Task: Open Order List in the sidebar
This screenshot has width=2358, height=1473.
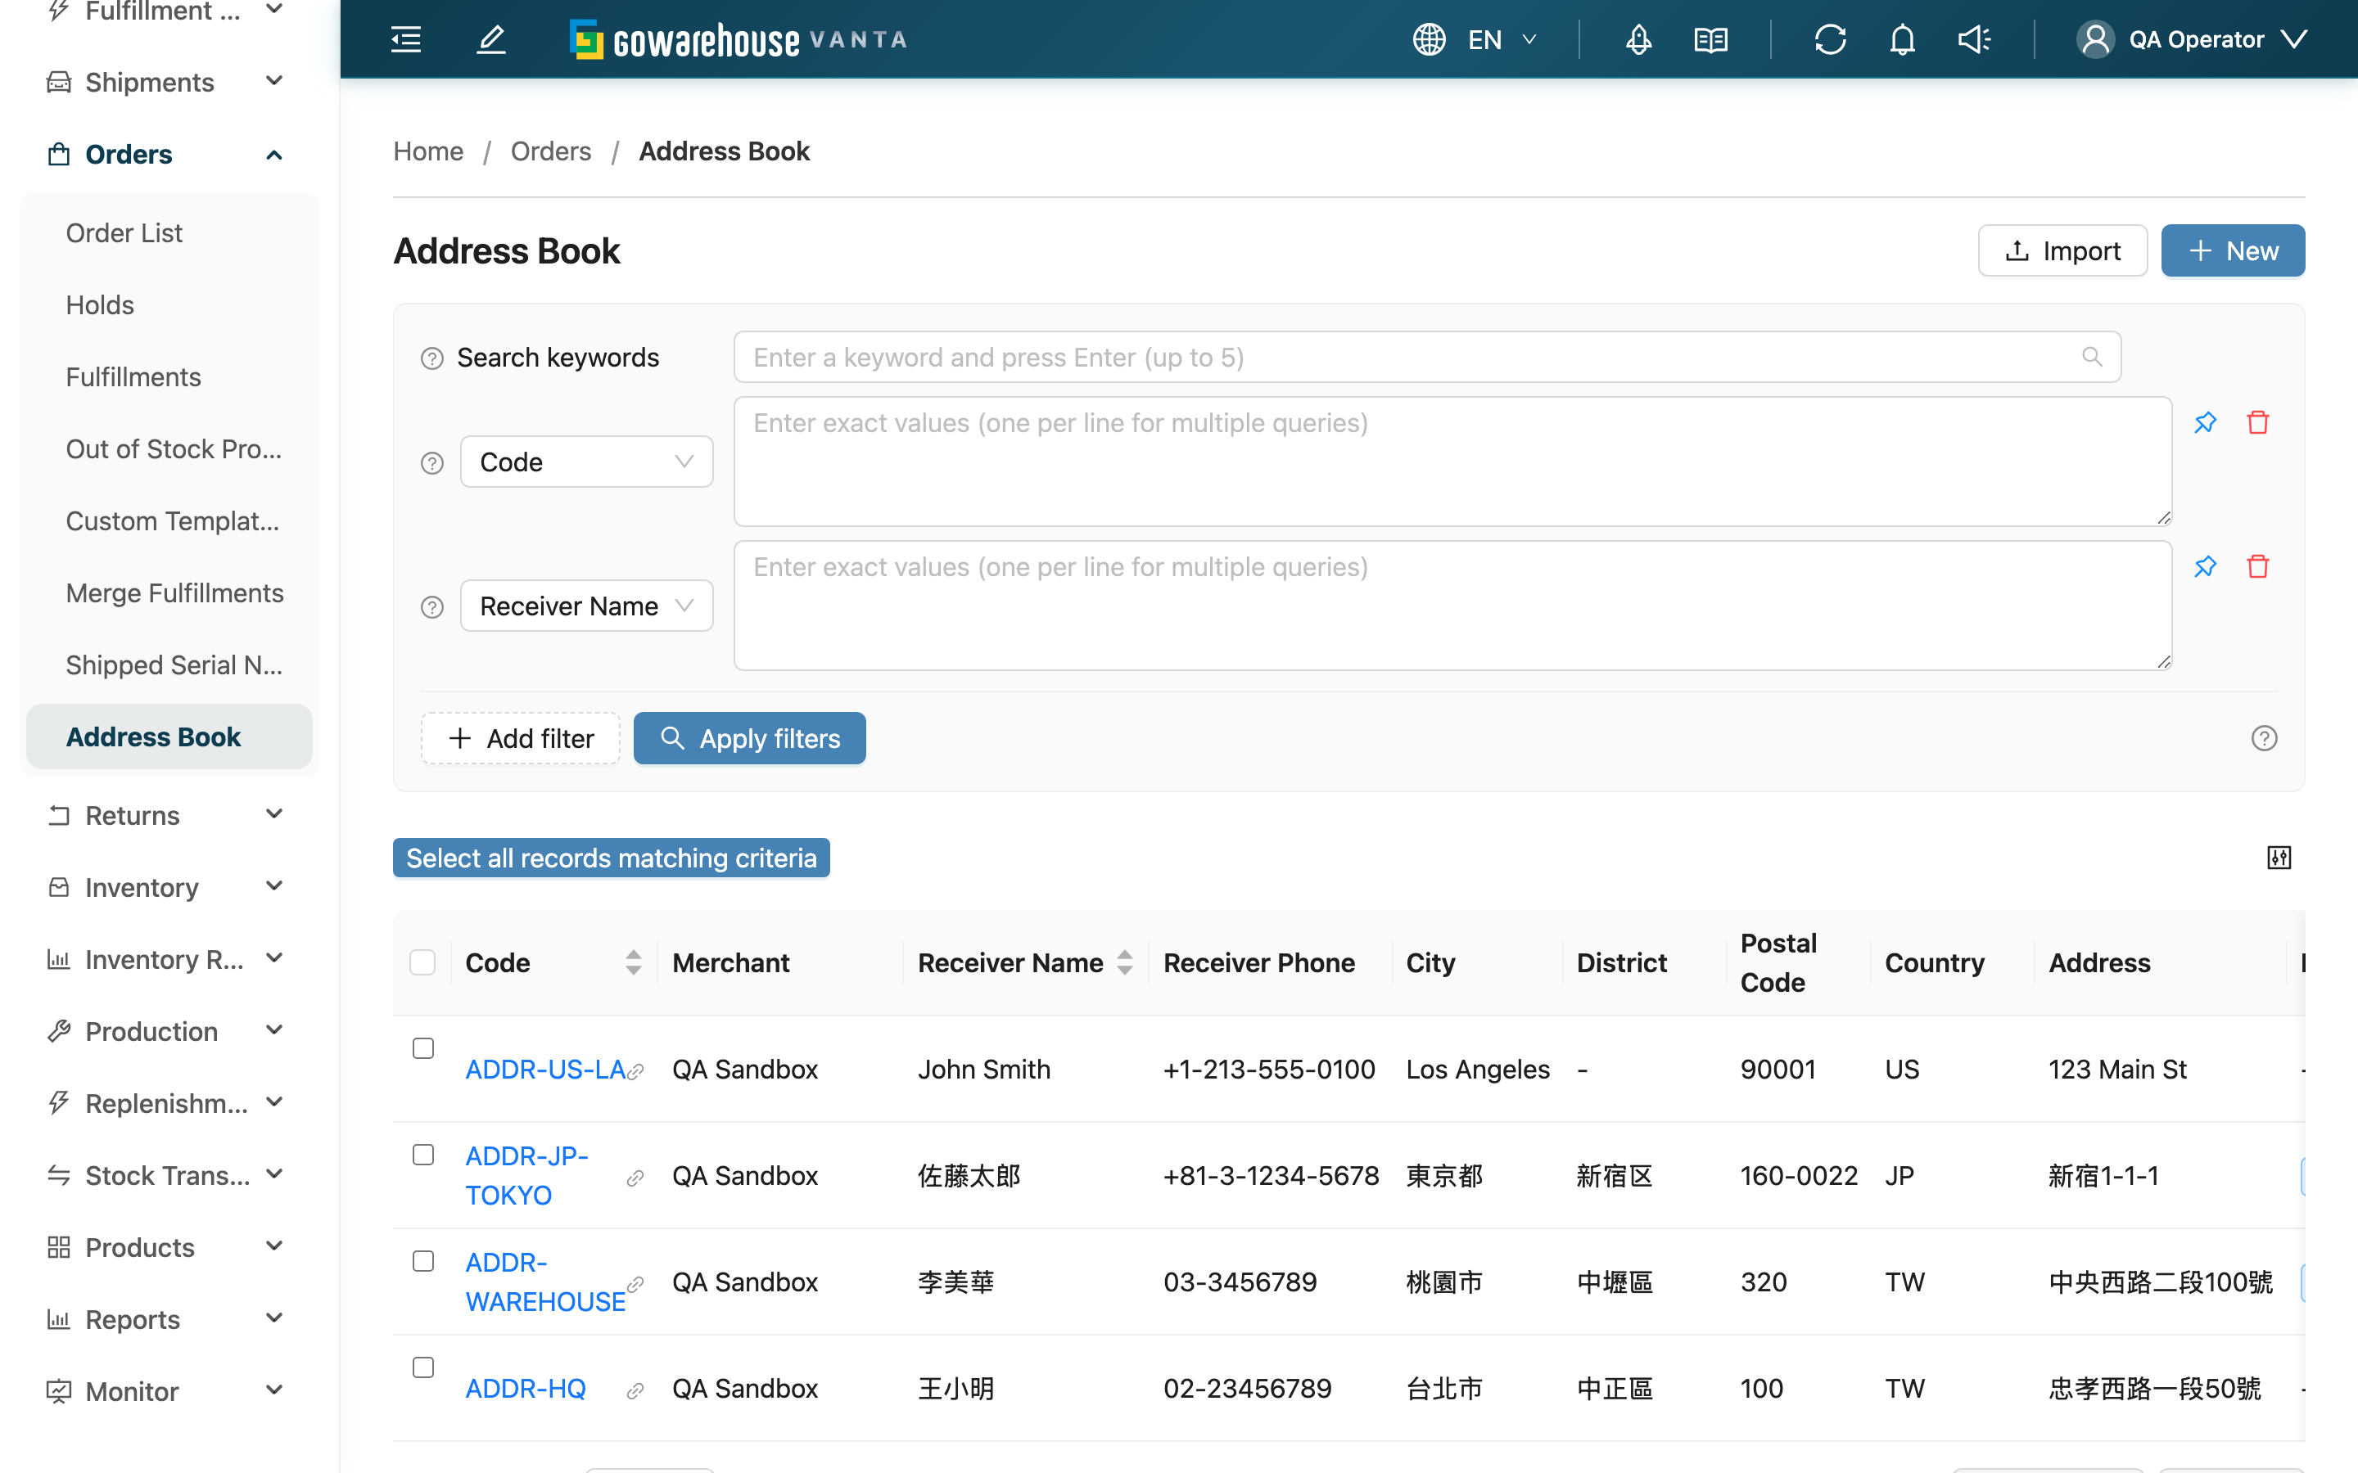Action: pyautogui.click(x=169, y=233)
